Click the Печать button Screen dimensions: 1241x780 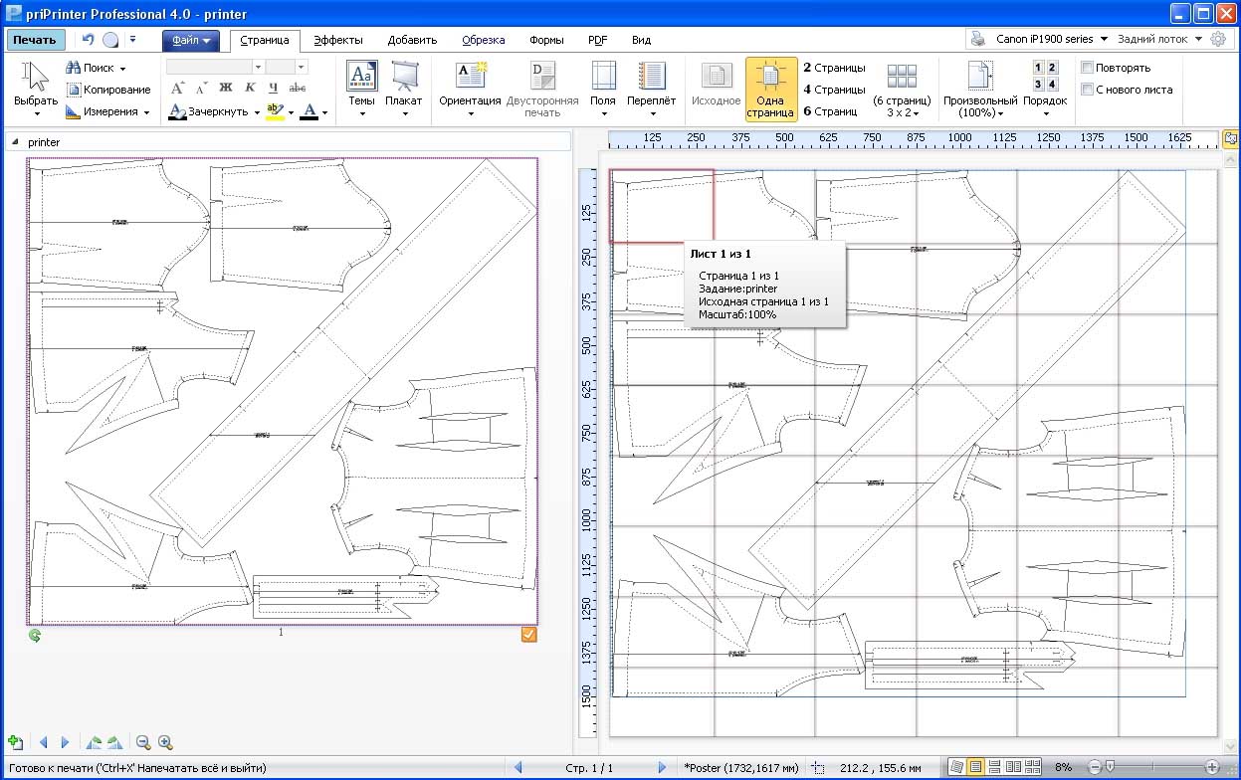pos(36,40)
